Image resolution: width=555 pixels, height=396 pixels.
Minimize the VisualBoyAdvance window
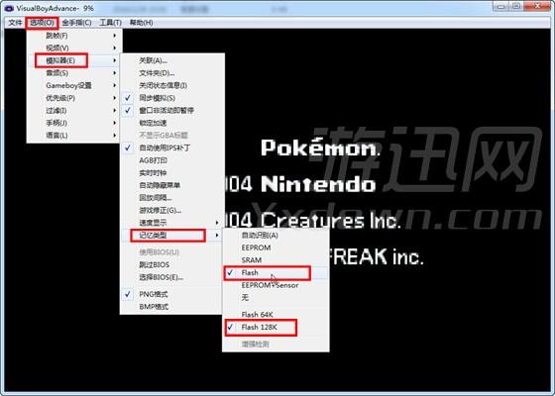pyautogui.click(x=500, y=6)
